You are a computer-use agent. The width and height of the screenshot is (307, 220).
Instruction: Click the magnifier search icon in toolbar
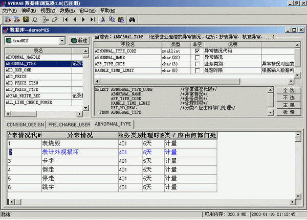[34, 19]
